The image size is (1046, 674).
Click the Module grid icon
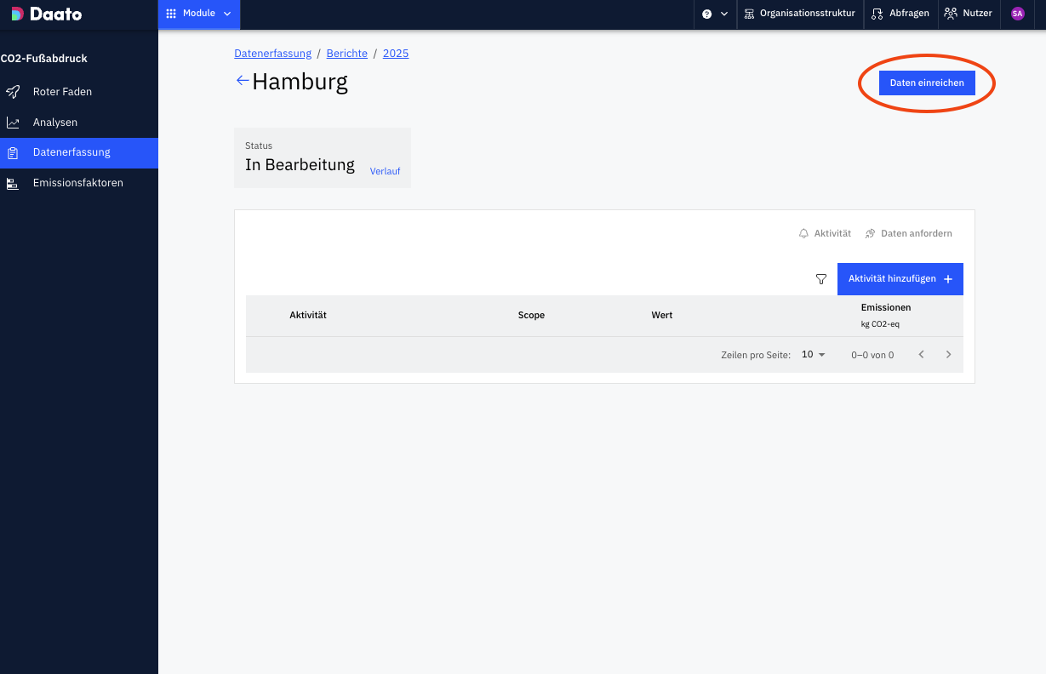pos(171,14)
